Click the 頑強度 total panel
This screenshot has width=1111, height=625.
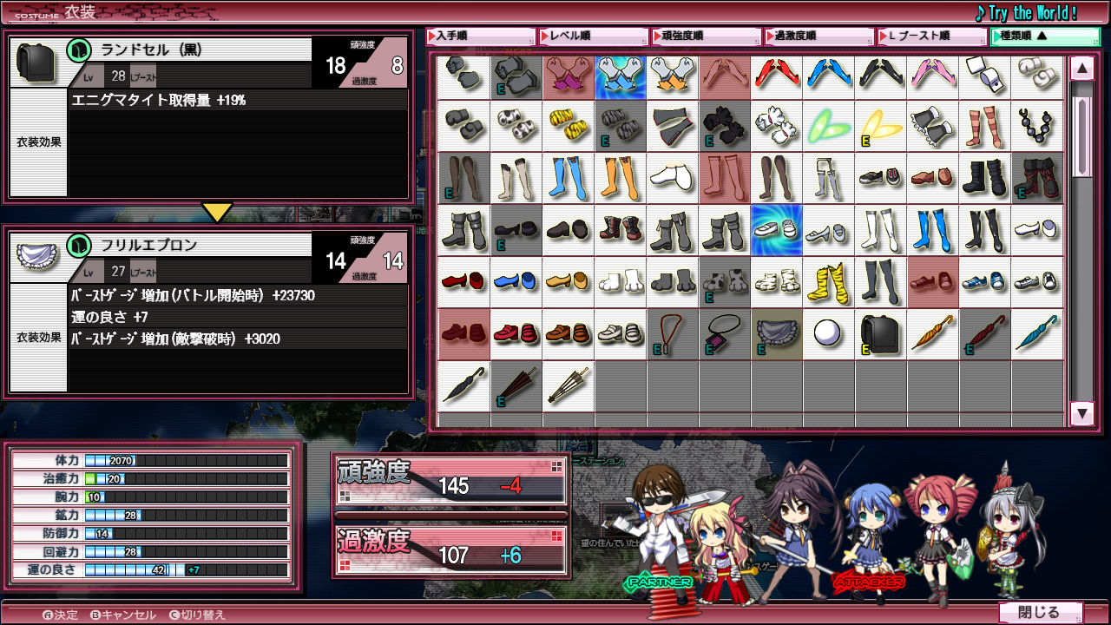coord(450,480)
